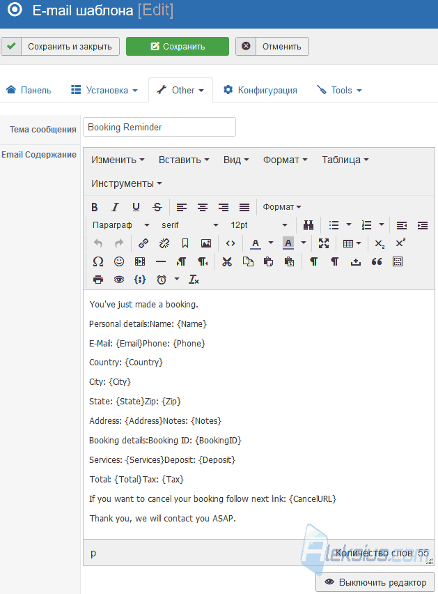This screenshot has width=438, height=594.
Task: Toggle the preview eye icon
Action: click(x=119, y=280)
